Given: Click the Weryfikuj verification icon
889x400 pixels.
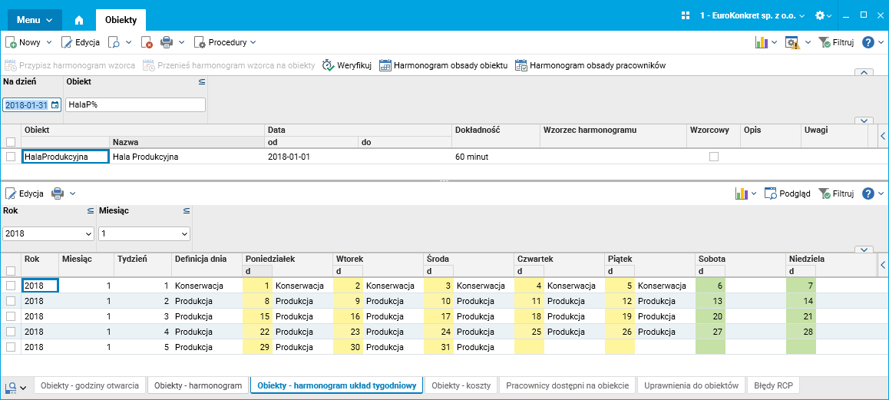Looking at the screenshot, I should click(329, 65).
